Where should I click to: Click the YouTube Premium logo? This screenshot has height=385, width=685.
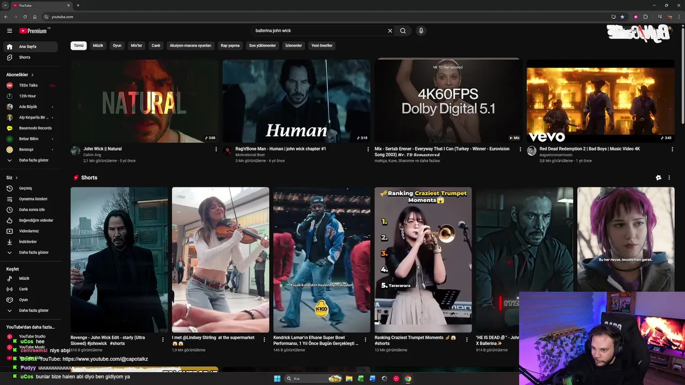pos(33,31)
